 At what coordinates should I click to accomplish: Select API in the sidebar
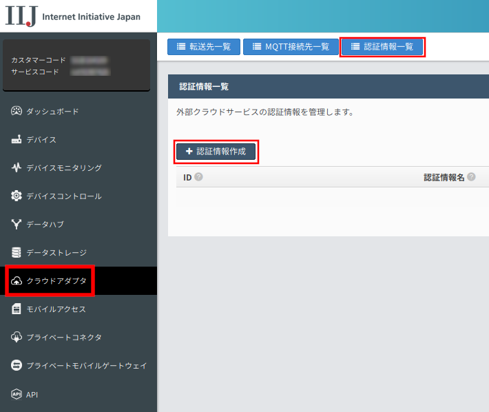tap(79, 395)
